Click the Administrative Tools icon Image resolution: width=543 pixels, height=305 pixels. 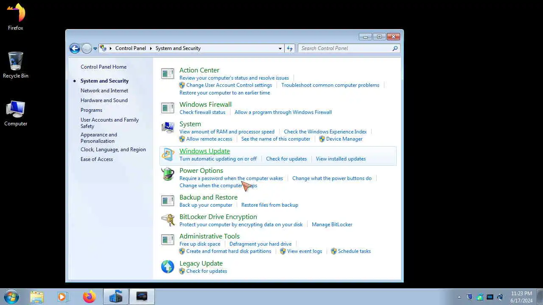[168, 240]
